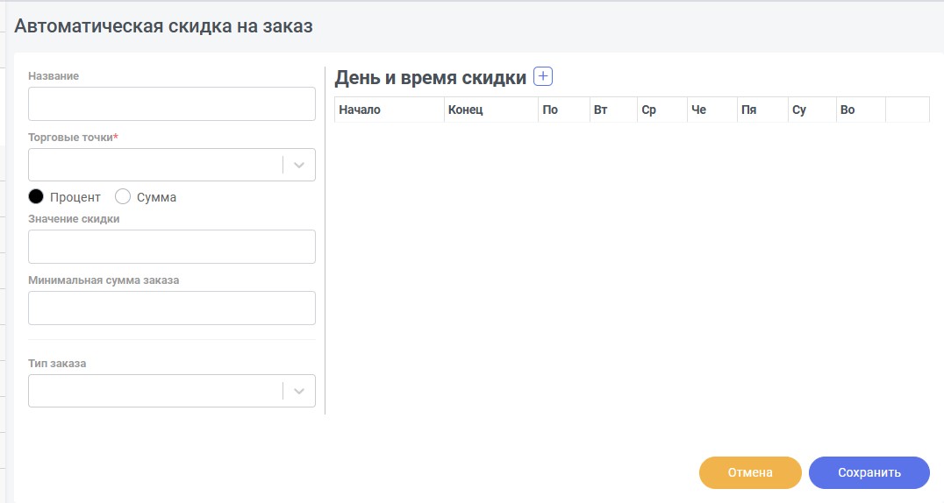Click the Ср column header

click(x=662, y=110)
